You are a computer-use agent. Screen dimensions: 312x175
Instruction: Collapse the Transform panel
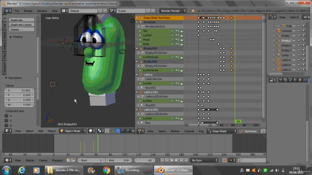(x=6, y=78)
